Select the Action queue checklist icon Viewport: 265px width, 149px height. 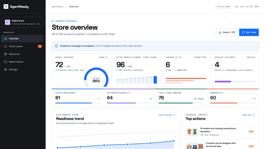coord(6,46)
